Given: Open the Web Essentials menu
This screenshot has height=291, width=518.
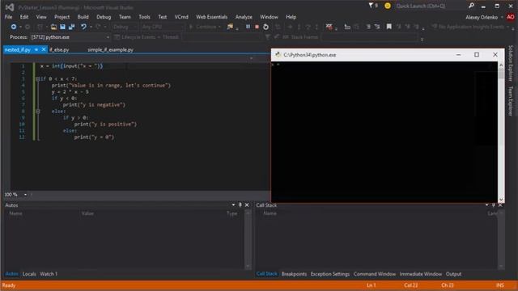Looking at the screenshot, I should pyautogui.click(x=212, y=17).
